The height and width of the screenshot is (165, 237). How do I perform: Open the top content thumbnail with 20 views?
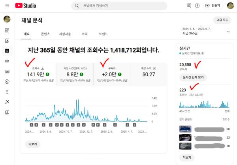click(x=185, y=146)
